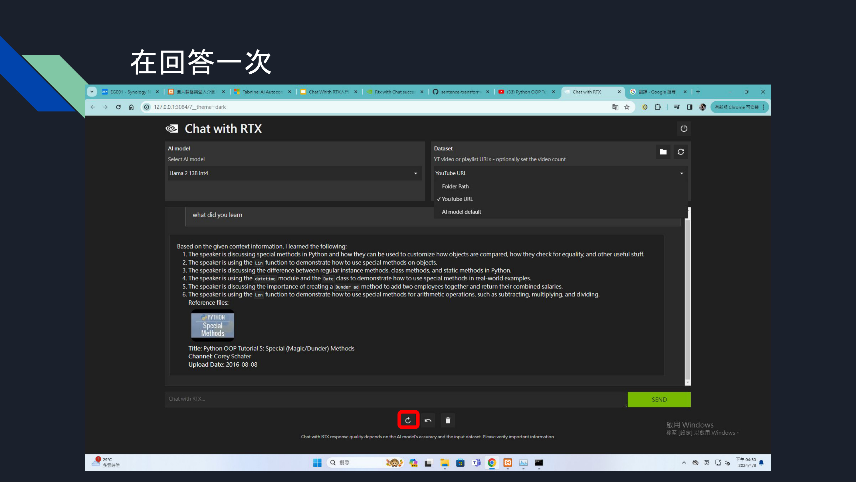
Task: Click the undo last message icon
Action: click(428, 420)
